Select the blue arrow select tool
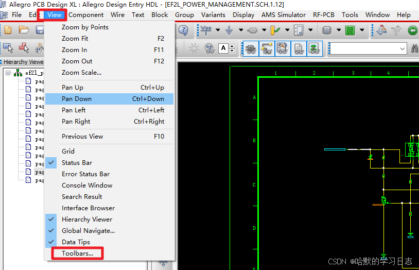 point(8,48)
